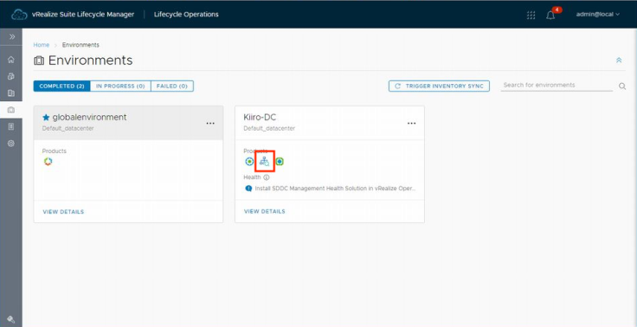The width and height of the screenshot is (637, 327).
Task: Open the sidebar document icon below Environments
Action: tap(11, 127)
